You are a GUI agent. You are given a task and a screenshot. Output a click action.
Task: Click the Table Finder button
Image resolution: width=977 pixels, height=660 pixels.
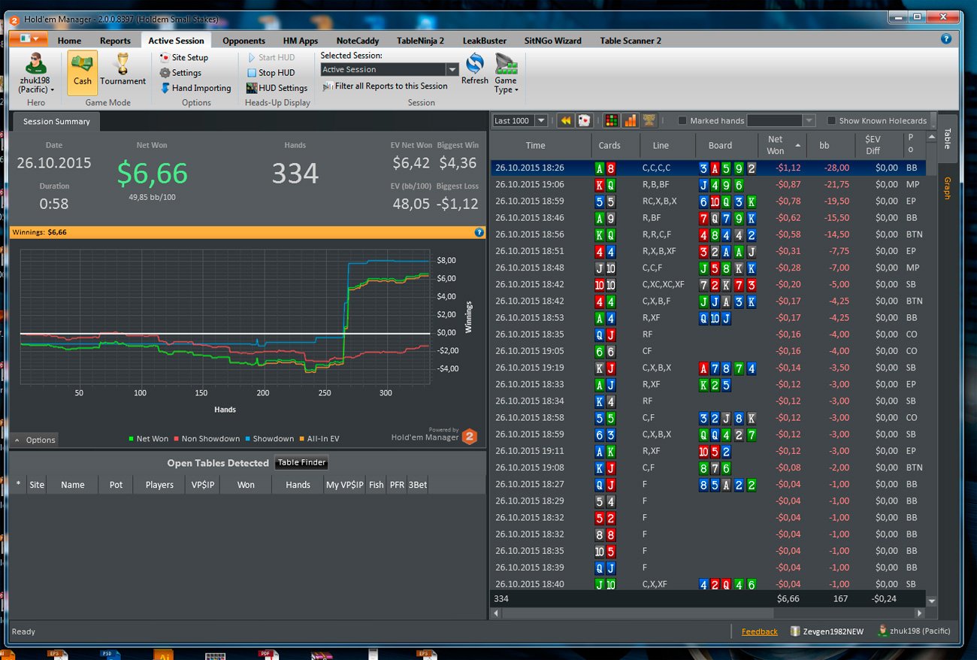302,463
